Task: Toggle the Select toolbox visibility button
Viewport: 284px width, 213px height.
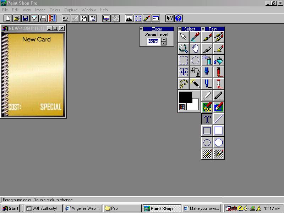Action: pos(138,18)
